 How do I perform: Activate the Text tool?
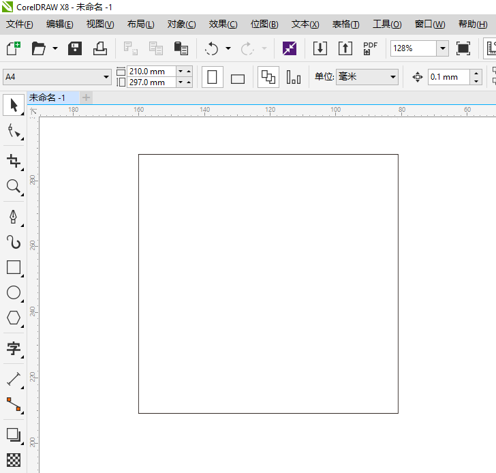click(14, 349)
